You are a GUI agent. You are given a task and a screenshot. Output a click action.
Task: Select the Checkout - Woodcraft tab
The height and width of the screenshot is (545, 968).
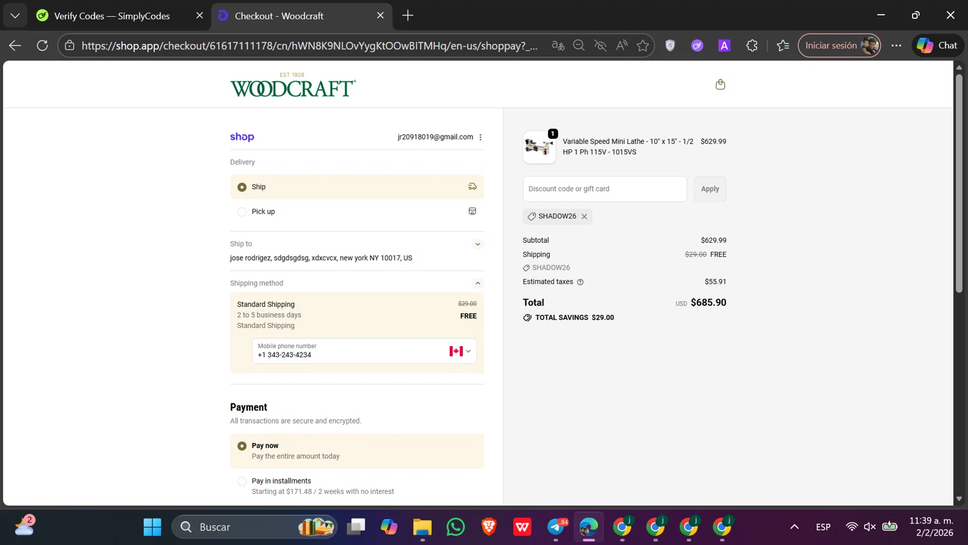(279, 15)
